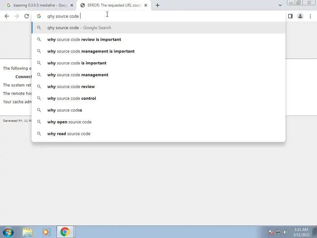Restore down the Chrome window
Image resolution: width=317 pixels, height=238 pixels.
(298, 2)
